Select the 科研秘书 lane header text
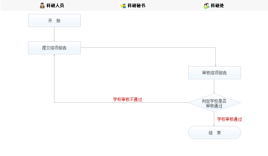The height and width of the screenshot is (156, 268). point(136,5)
